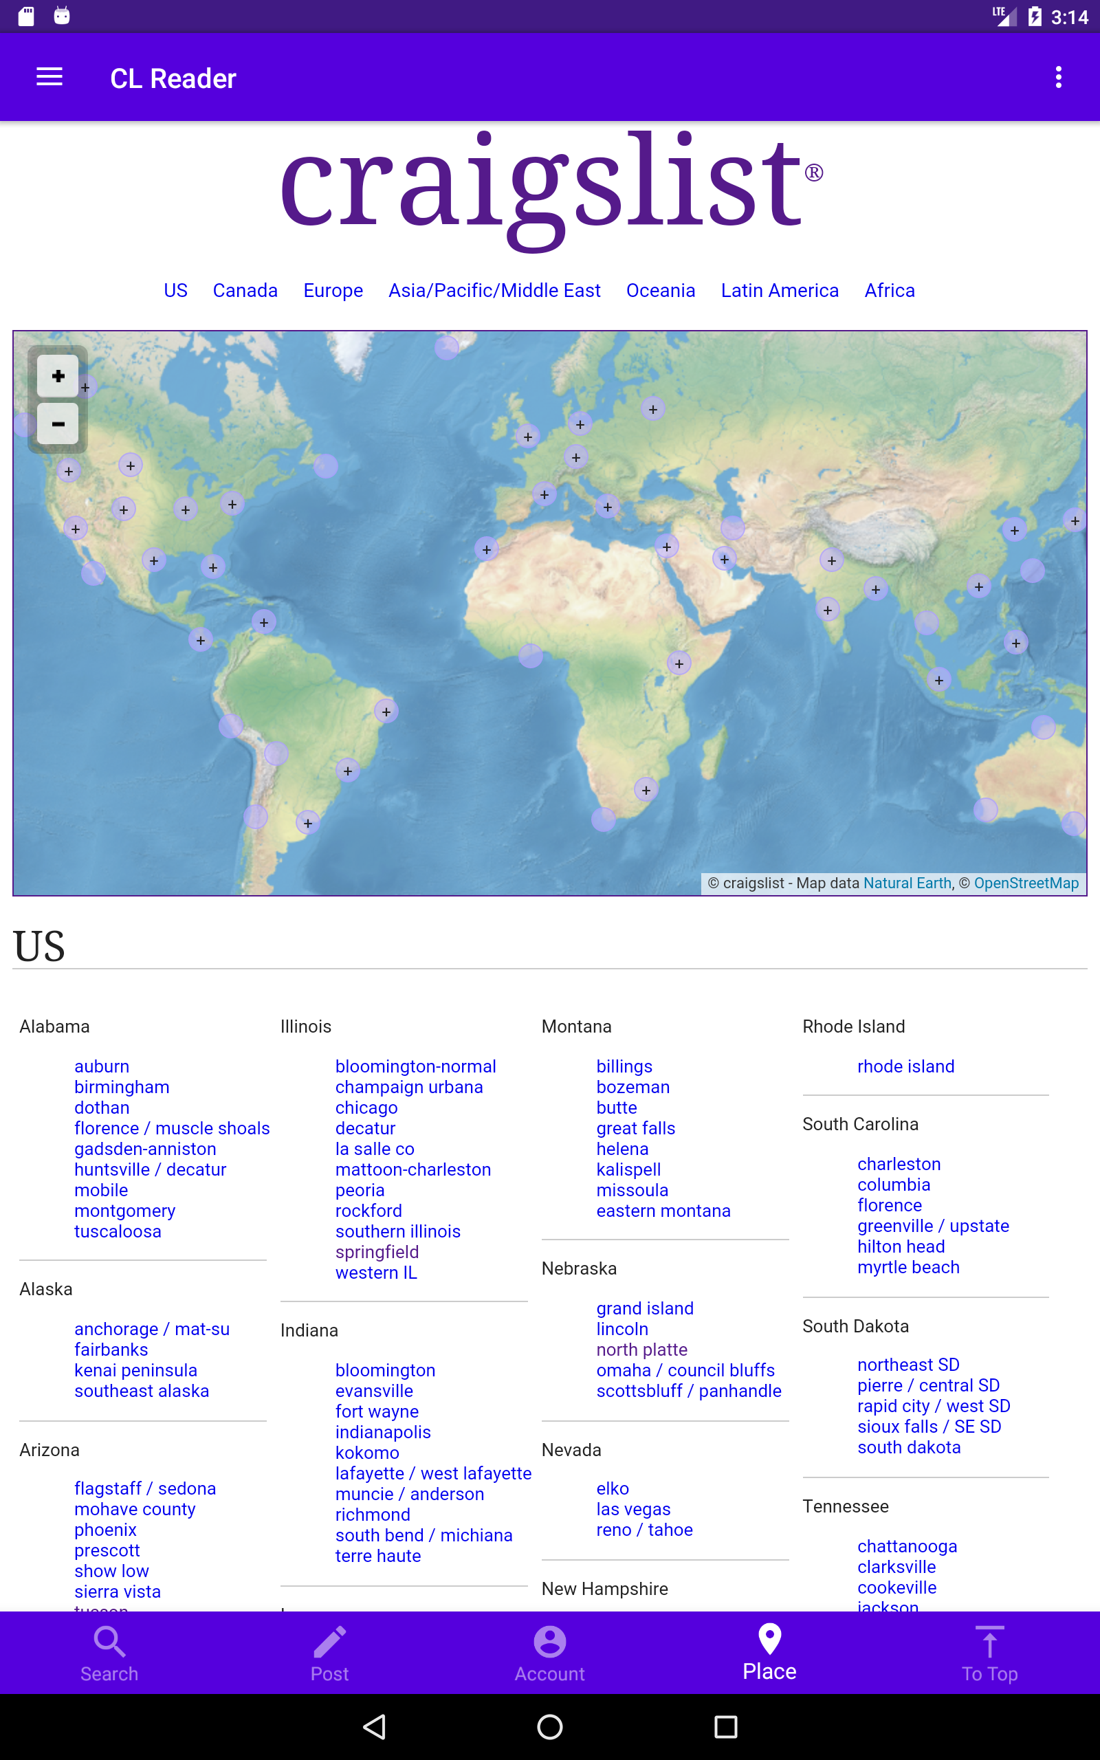Tap the Place pin icon
Screen dimensions: 1100x1760
[770, 1638]
